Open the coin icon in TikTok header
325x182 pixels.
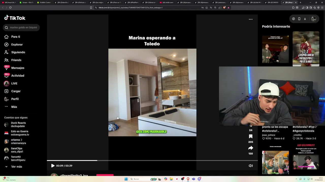tap(294, 19)
